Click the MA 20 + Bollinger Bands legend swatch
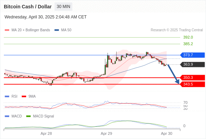 [x=7, y=30]
